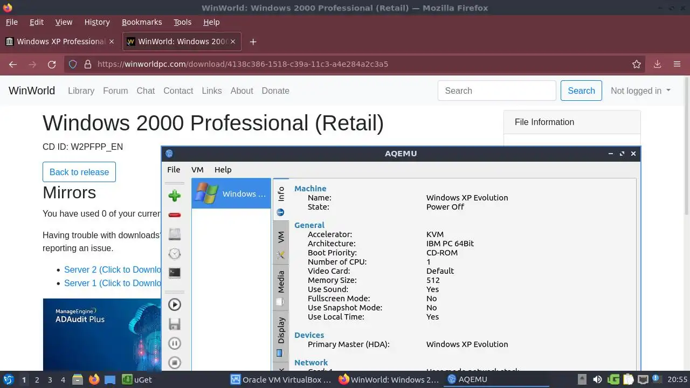
Task: Open the terminal console icon in AQEMU
Action: pos(174,273)
